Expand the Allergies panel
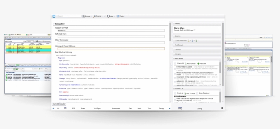Image resolution: width=280 pixels, height=129 pixels. pos(197,54)
